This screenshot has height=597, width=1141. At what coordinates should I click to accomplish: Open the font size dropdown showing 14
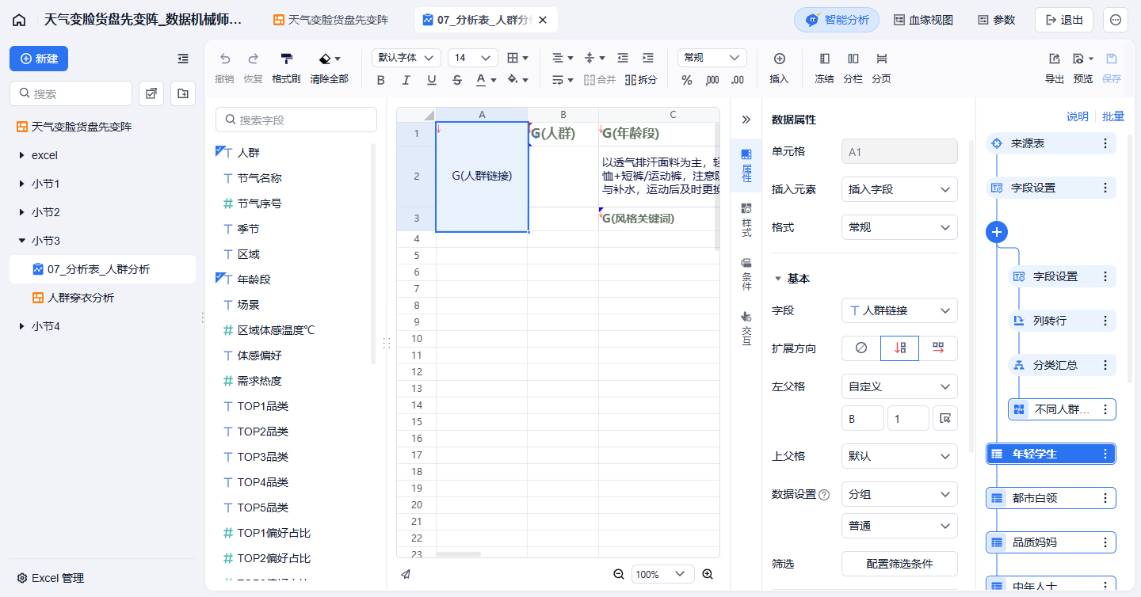click(473, 58)
